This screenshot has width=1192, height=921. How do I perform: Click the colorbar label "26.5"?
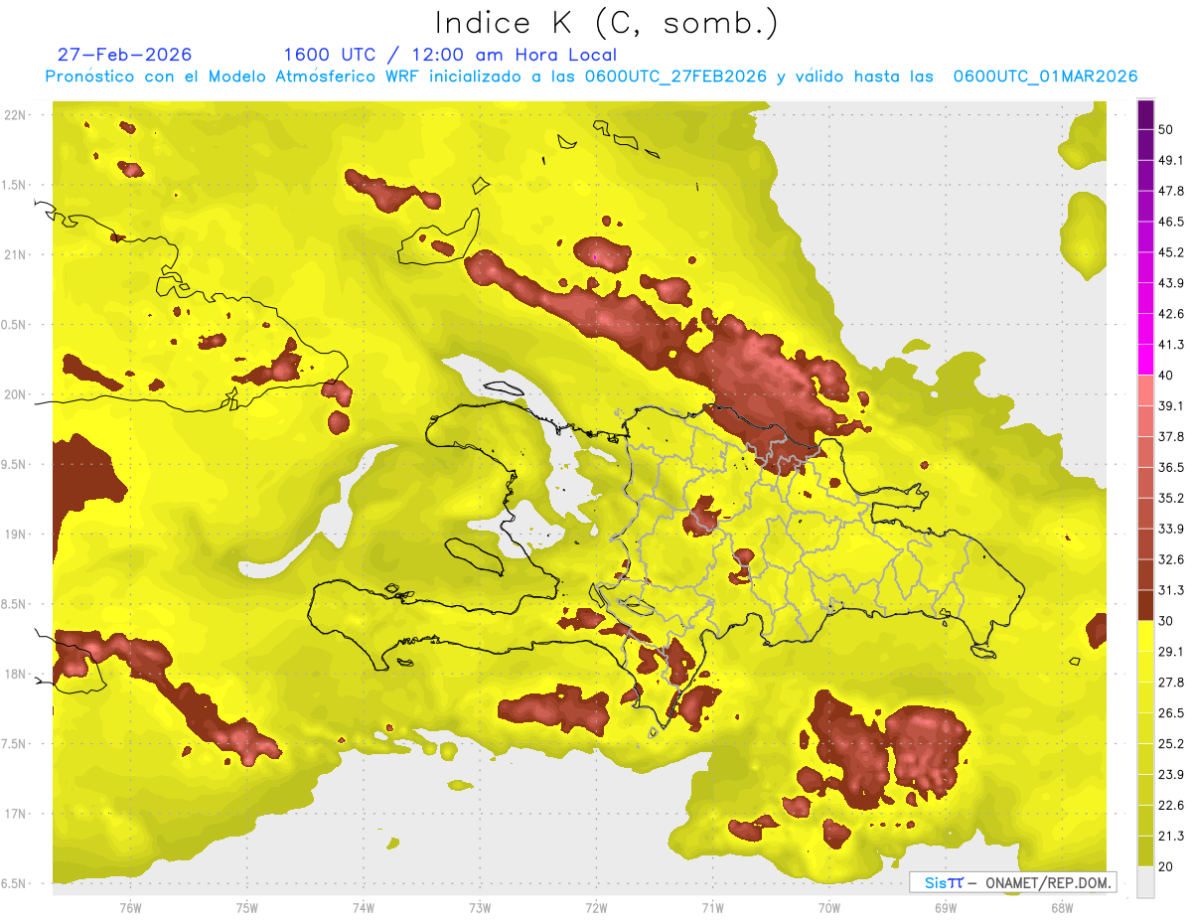[1171, 712]
